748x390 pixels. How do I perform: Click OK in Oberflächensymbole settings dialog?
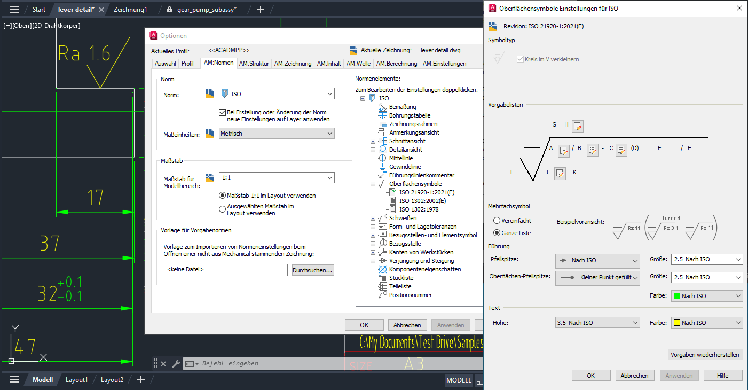click(x=591, y=376)
